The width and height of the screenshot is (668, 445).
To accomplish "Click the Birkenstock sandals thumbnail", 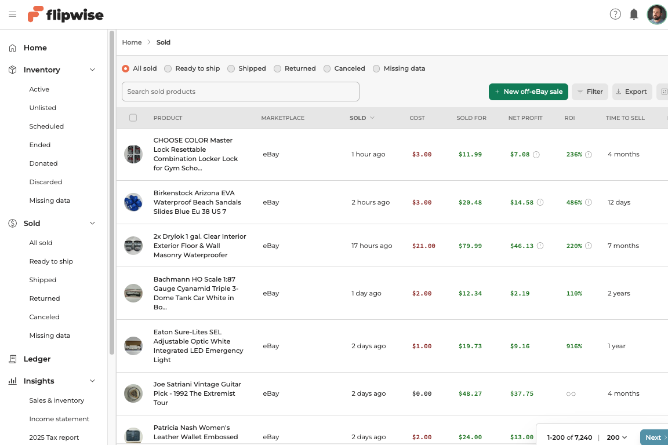I will point(133,202).
